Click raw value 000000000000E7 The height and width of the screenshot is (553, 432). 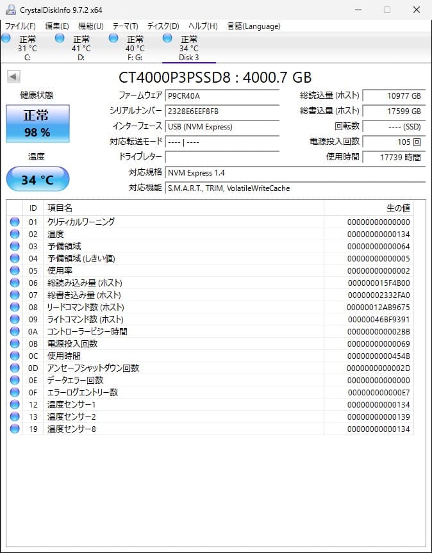(379, 393)
